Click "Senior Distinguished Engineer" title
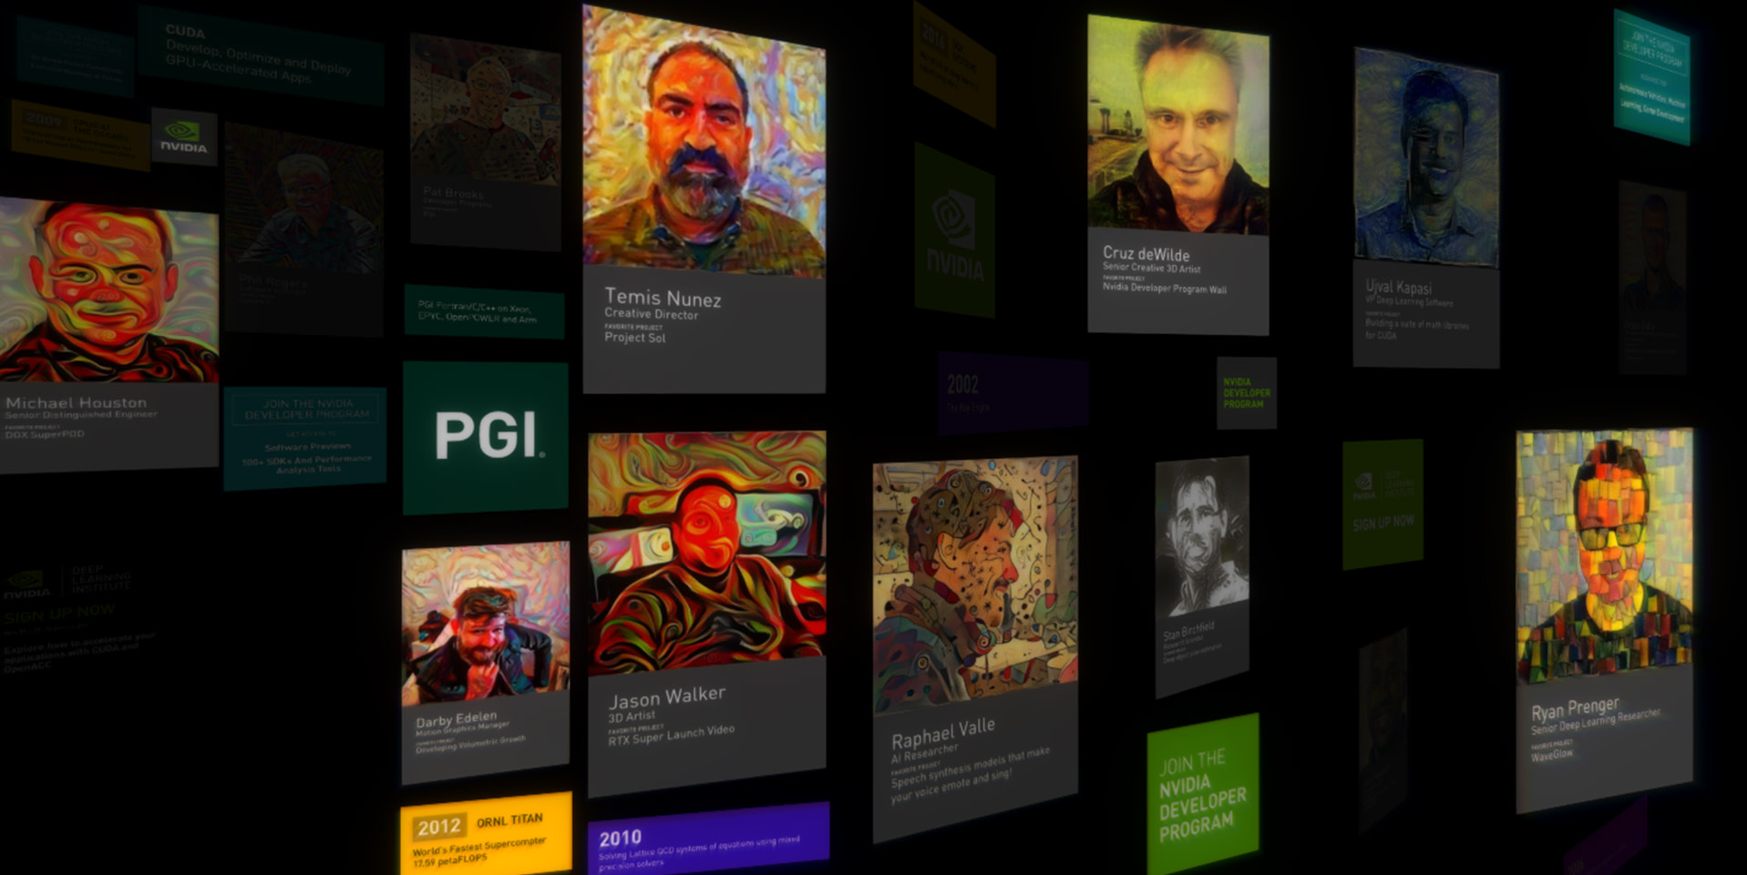The height and width of the screenshot is (875, 1747). pyautogui.click(x=81, y=415)
